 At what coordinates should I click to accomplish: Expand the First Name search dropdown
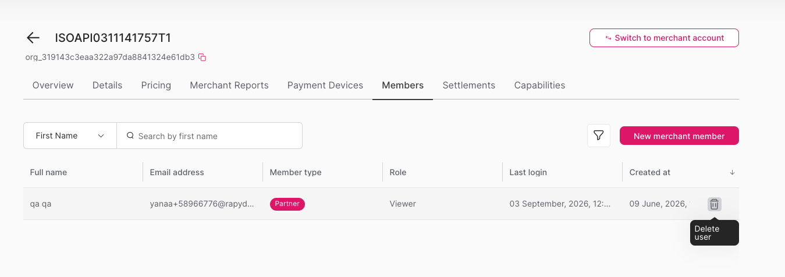point(70,136)
